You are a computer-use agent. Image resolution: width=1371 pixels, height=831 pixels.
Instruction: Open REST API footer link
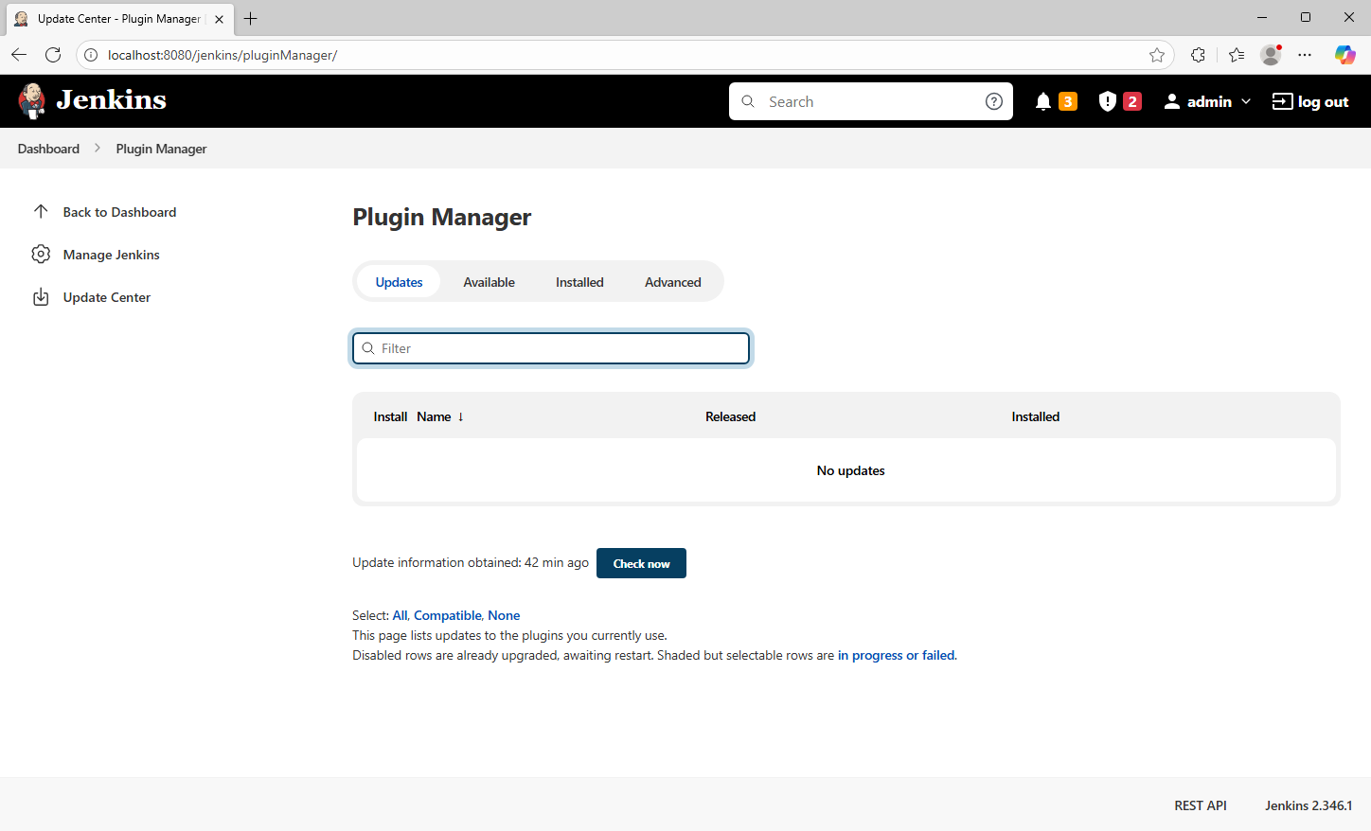pos(1200,805)
